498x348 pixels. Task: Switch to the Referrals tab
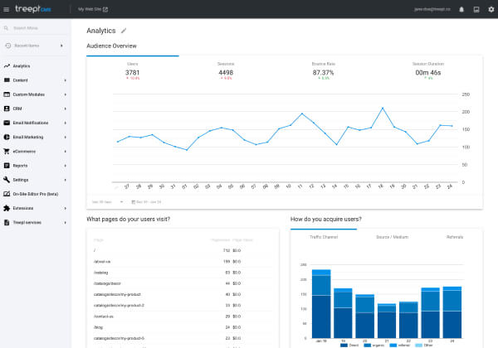pos(455,237)
